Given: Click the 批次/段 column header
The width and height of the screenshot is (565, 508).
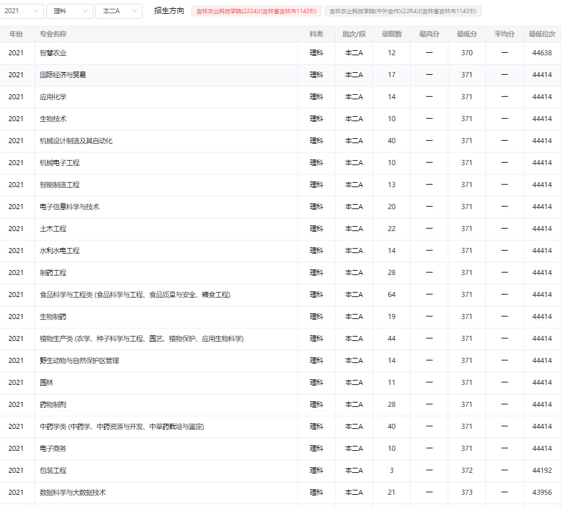Looking at the screenshot, I should (x=354, y=35).
